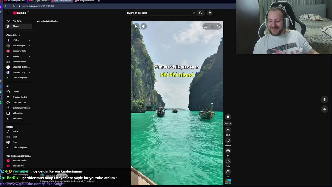This screenshot has width=332, height=187.
Task: Start voice search with microphone
Action: tap(210, 13)
